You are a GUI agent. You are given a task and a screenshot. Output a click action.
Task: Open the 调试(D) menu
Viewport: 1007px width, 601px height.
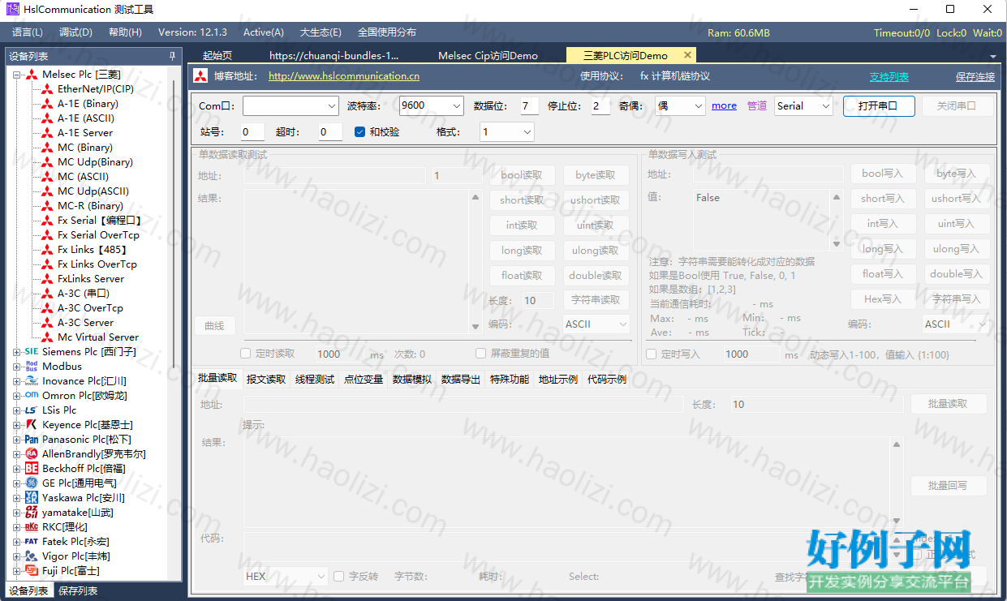75,32
